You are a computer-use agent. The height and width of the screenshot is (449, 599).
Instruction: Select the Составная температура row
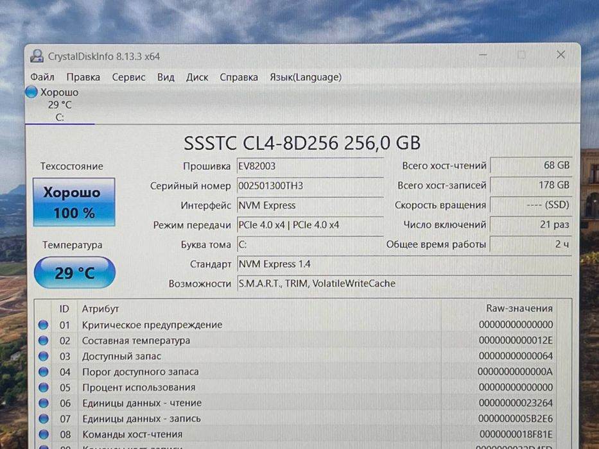click(x=296, y=340)
